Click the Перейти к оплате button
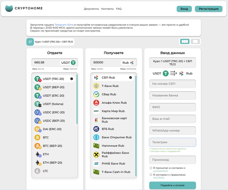 tap(172, 185)
